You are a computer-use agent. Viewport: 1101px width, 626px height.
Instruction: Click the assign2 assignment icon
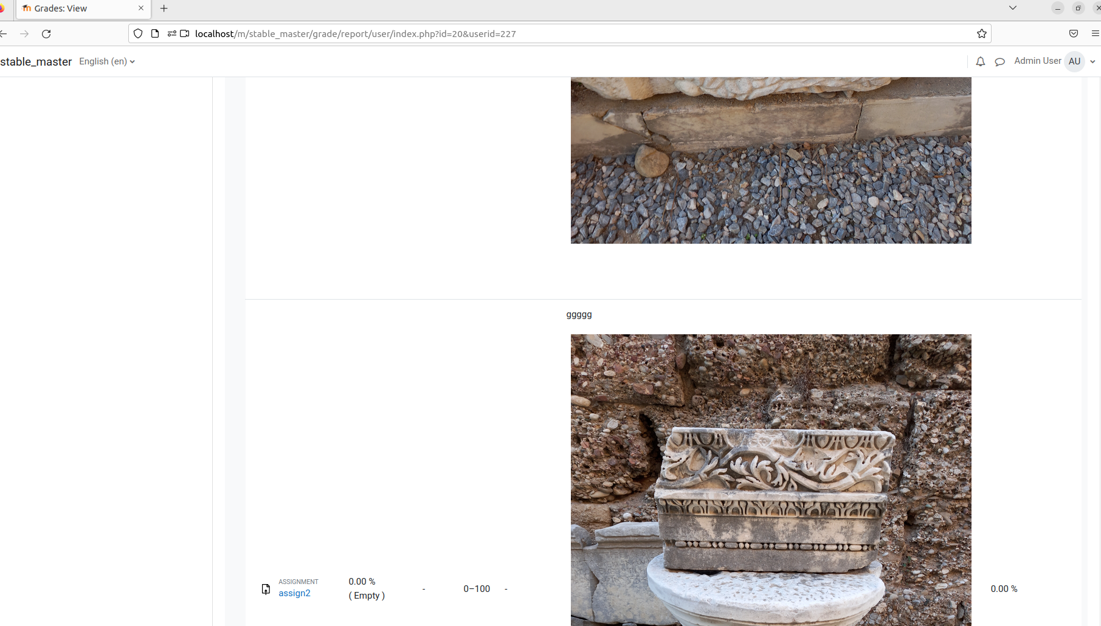tap(266, 589)
